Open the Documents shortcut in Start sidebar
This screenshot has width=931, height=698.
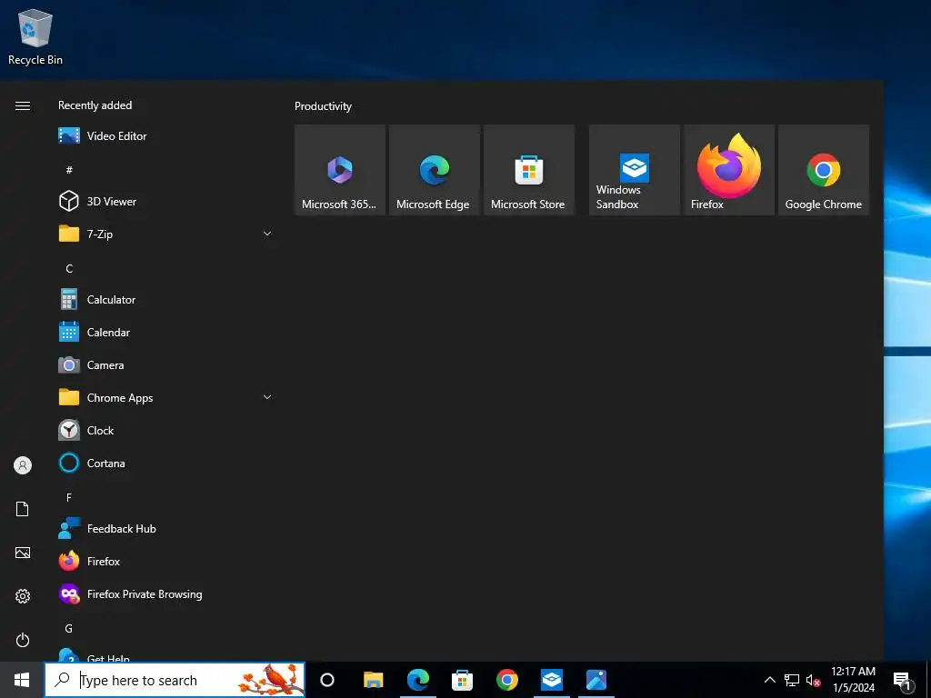point(23,509)
